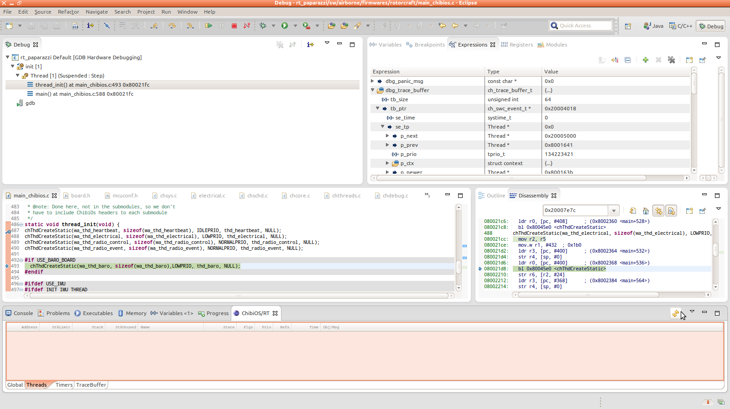
Task: Switch to the Registers tab
Action: 516,45
